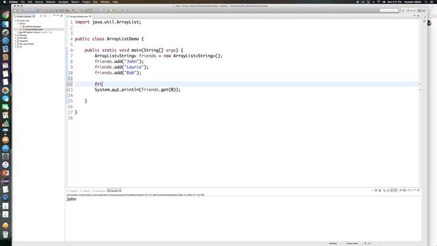Click the error marker on line 13
This screenshot has height=246, width=437.
tap(67, 90)
